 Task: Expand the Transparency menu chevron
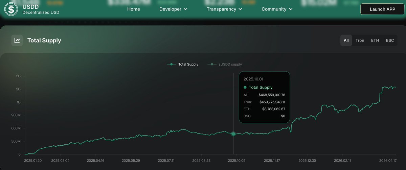click(240, 9)
